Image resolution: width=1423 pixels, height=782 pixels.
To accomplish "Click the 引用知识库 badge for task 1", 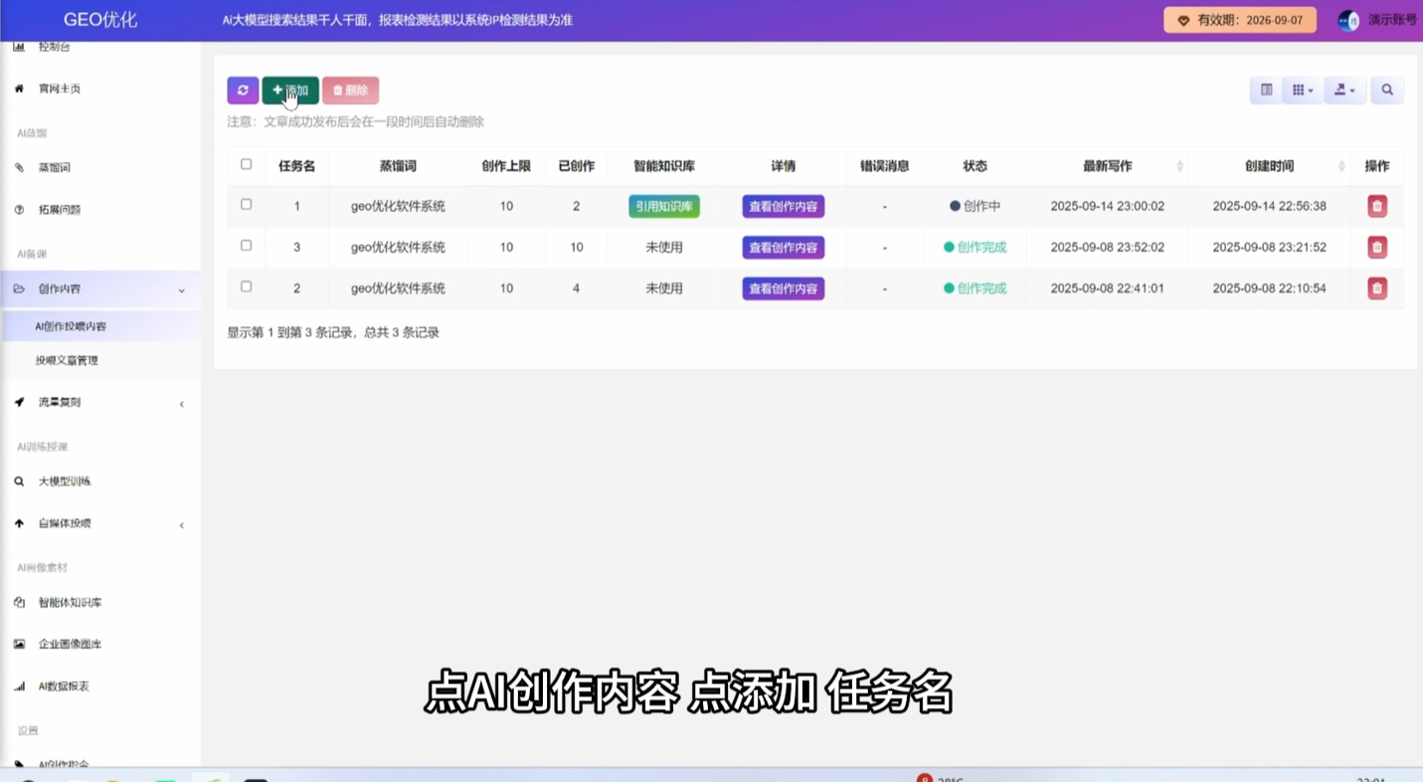I will (664, 207).
